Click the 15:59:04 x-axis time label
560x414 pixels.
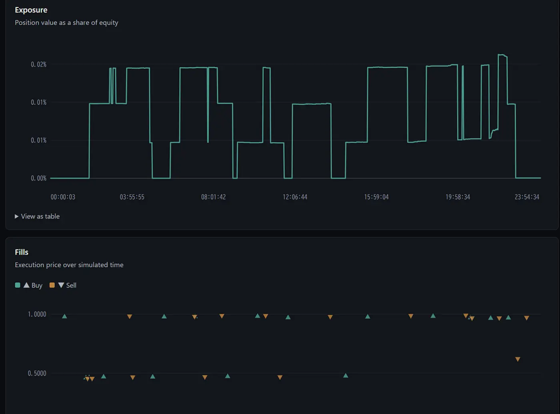[x=376, y=197]
